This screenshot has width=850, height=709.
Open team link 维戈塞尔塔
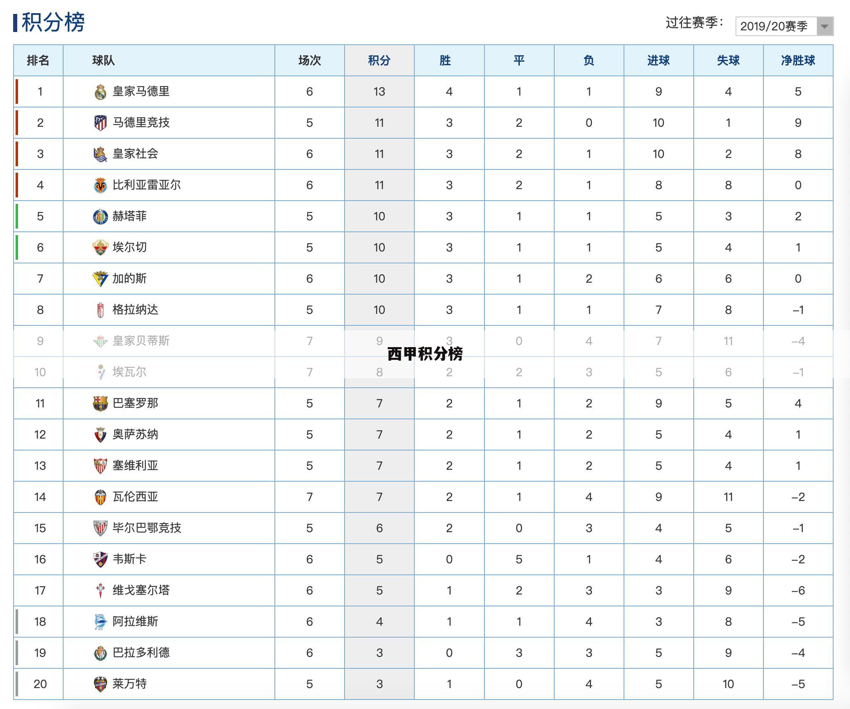pos(141,590)
